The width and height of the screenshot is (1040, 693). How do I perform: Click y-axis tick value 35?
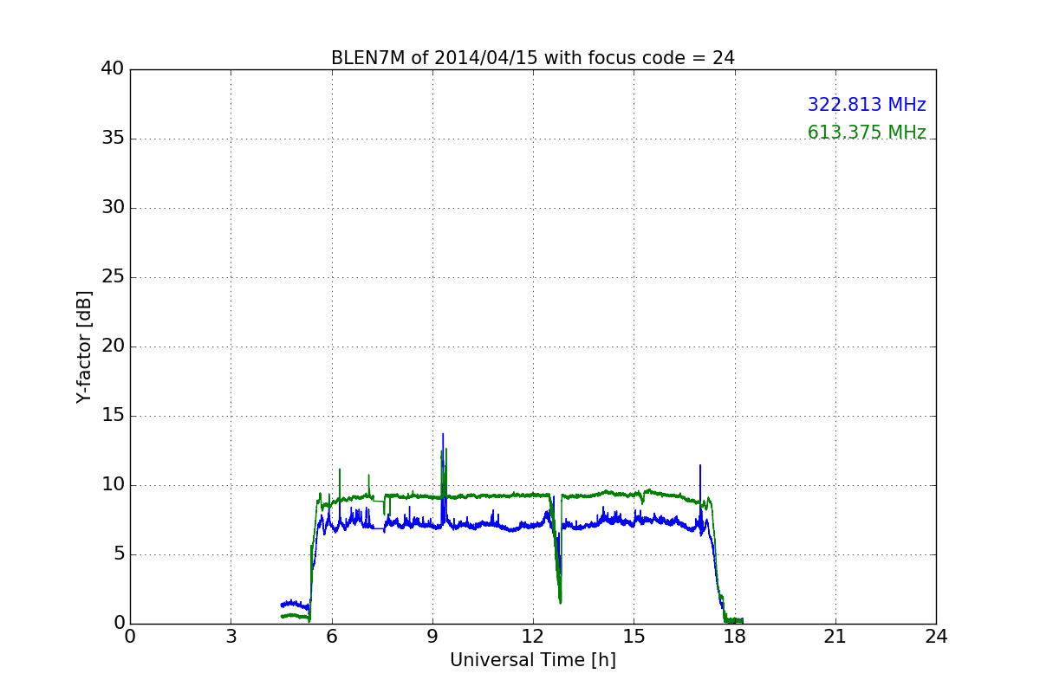(x=113, y=139)
